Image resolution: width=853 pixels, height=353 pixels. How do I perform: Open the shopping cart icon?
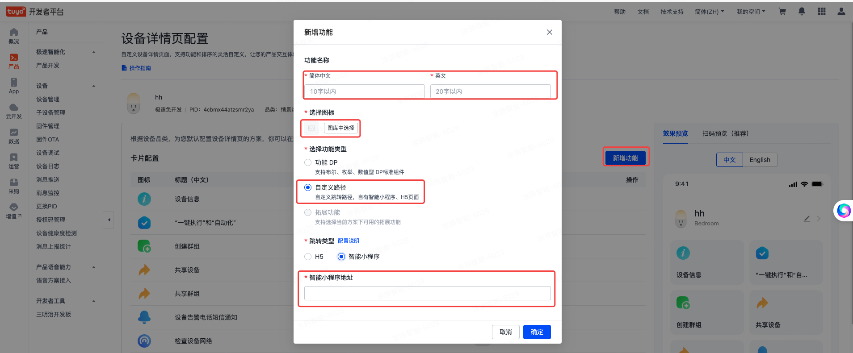pos(782,12)
